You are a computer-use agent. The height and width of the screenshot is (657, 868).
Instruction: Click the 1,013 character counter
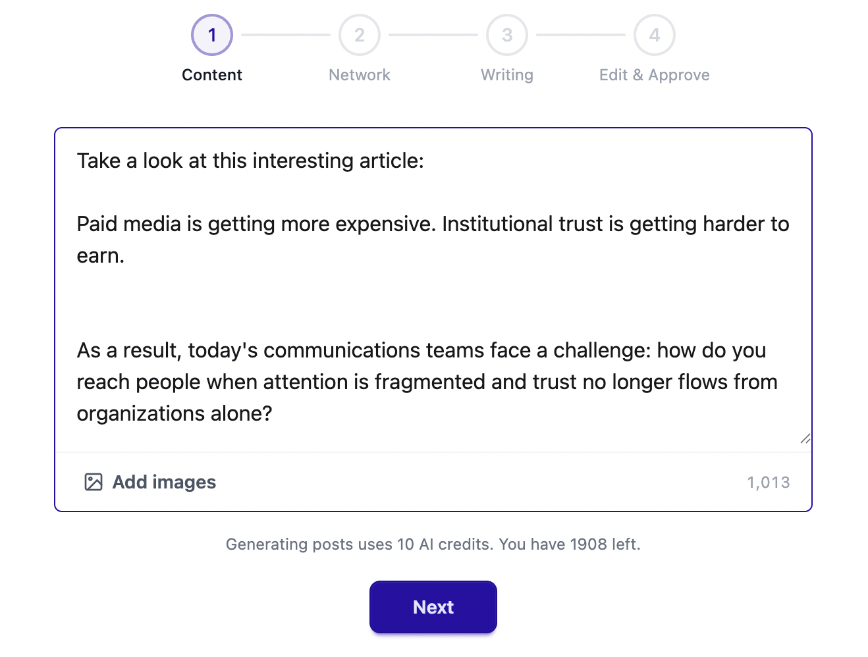click(x=769, y=483)
